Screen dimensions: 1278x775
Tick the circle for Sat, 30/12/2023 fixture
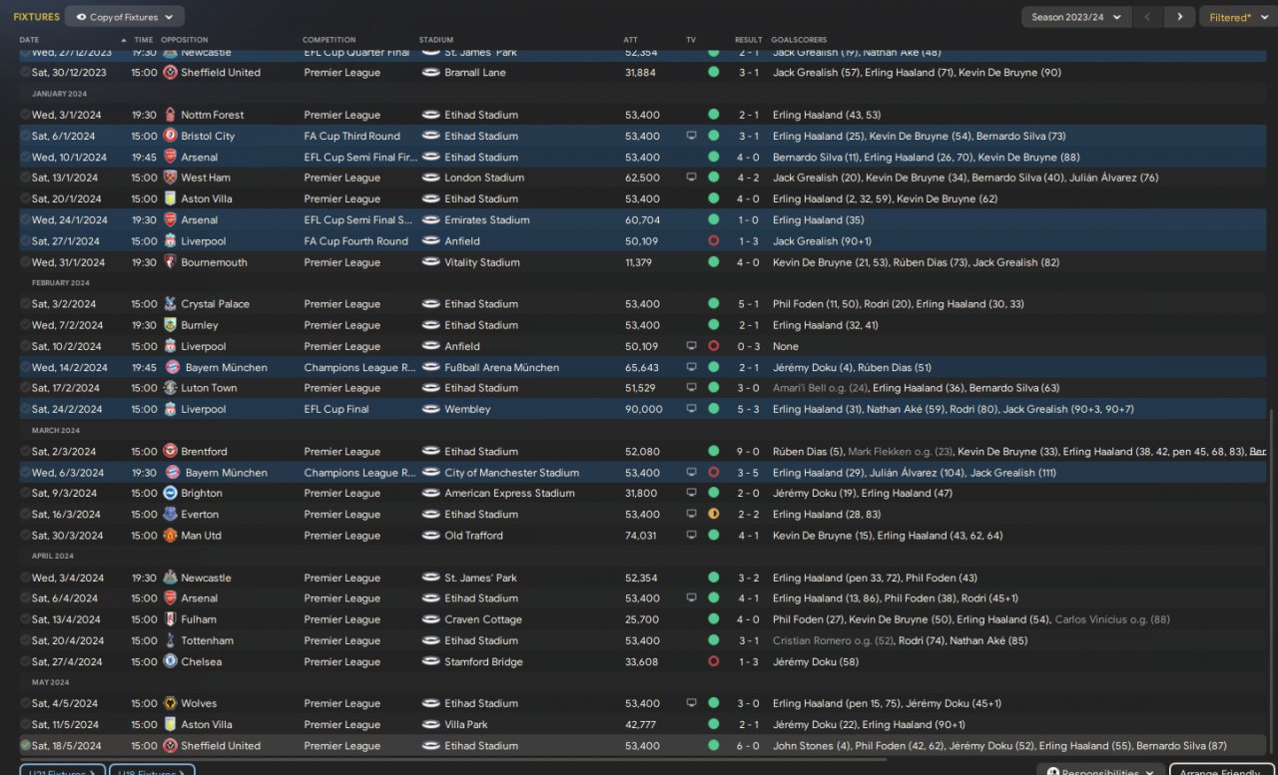point(25,73)
